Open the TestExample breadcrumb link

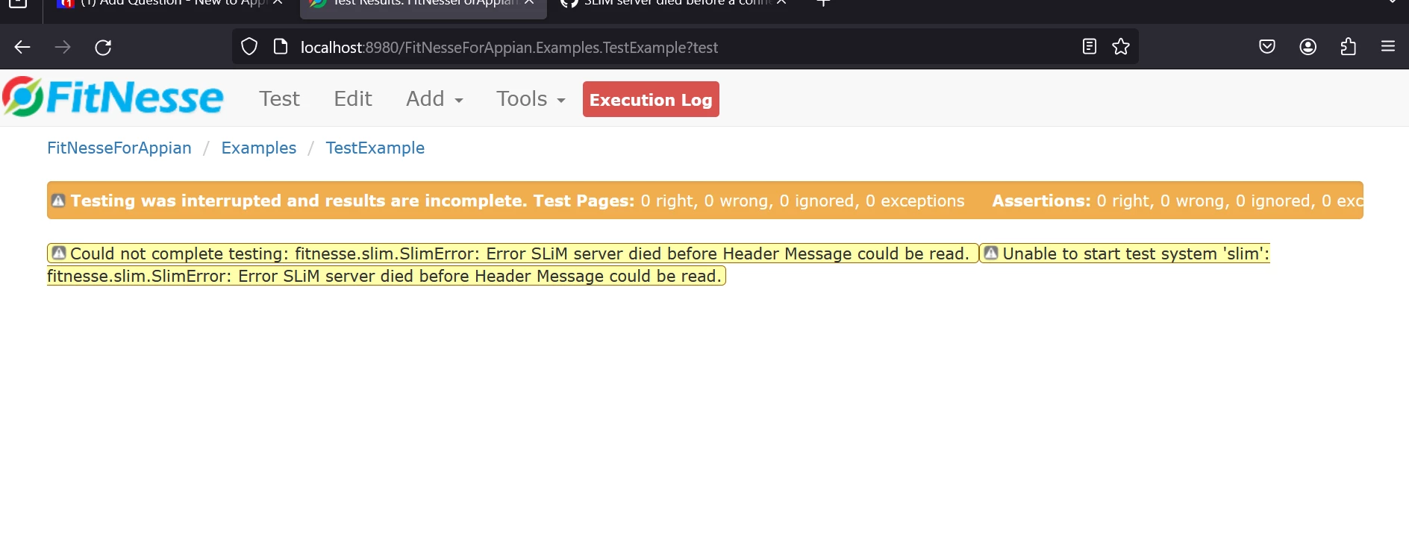pos(375,148)
